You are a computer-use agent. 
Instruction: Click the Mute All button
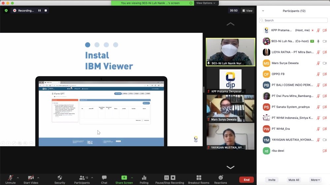(294, 180)
